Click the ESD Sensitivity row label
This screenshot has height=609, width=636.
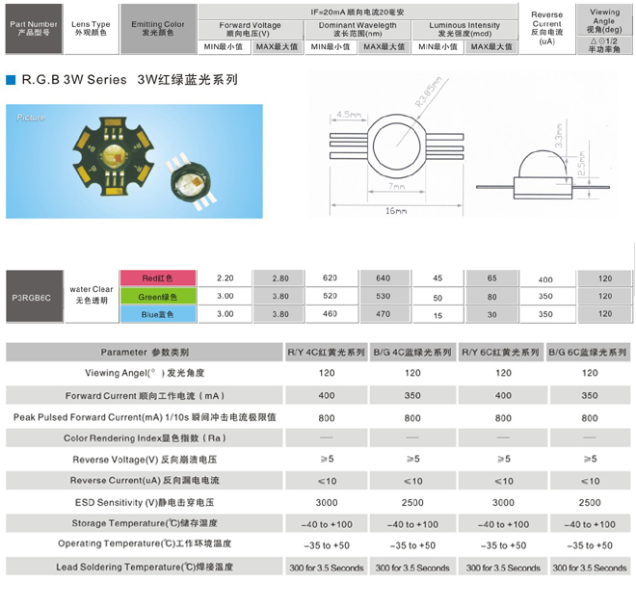[145, 502]
